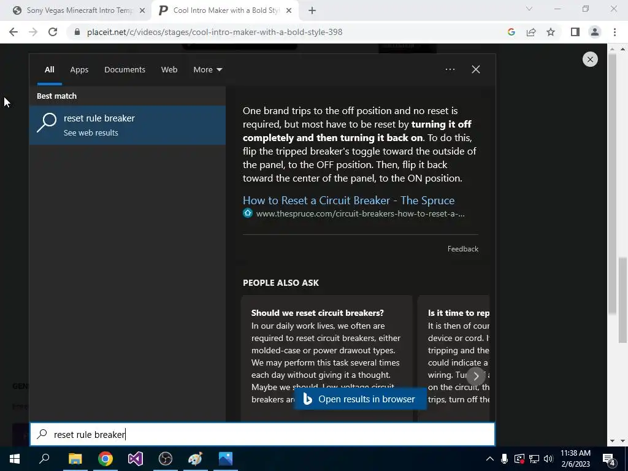628x471 pixels.
Task: Click the 'Is it time to rep' card
Action: (454, 358)
